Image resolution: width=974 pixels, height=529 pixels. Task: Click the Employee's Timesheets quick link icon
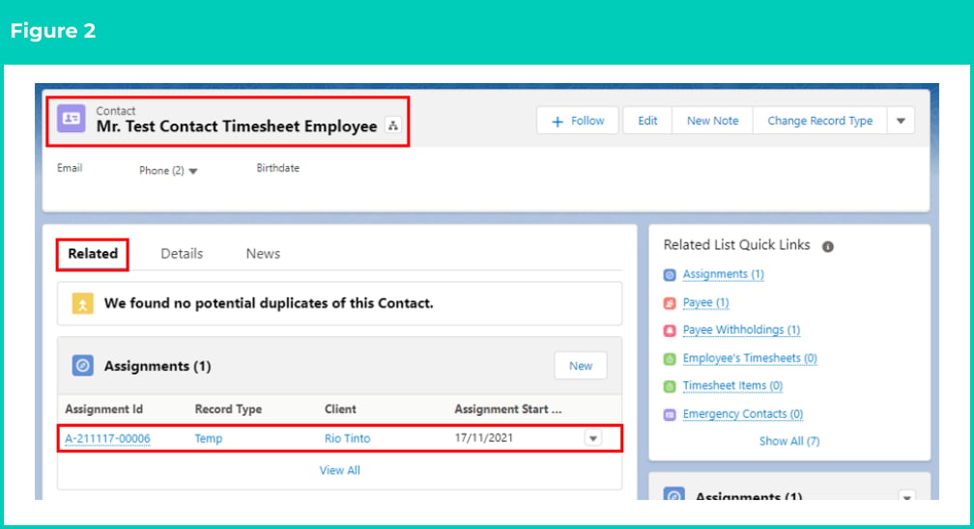coord(670,358)
